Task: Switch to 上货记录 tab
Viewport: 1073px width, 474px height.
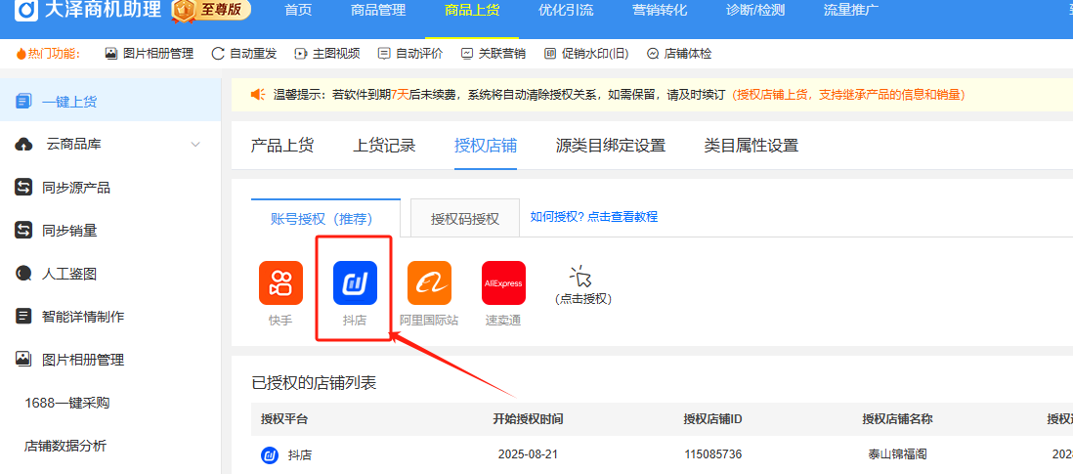Action: (x=384, y=146)
